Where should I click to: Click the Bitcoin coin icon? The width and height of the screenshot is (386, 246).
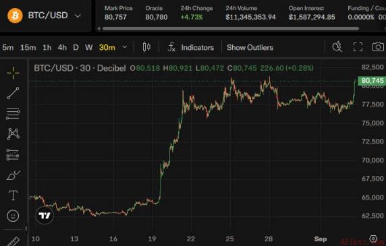15,16
